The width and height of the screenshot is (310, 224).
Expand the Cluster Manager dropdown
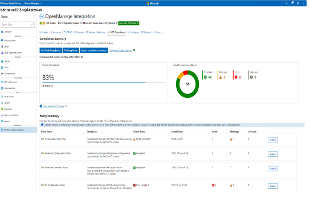[33, 3]
